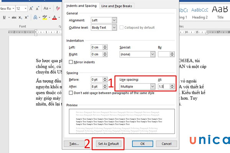The width and height of the screenshot is (230, 153).
Task: Open Special indentation dropdown
Action: point(137,54)
